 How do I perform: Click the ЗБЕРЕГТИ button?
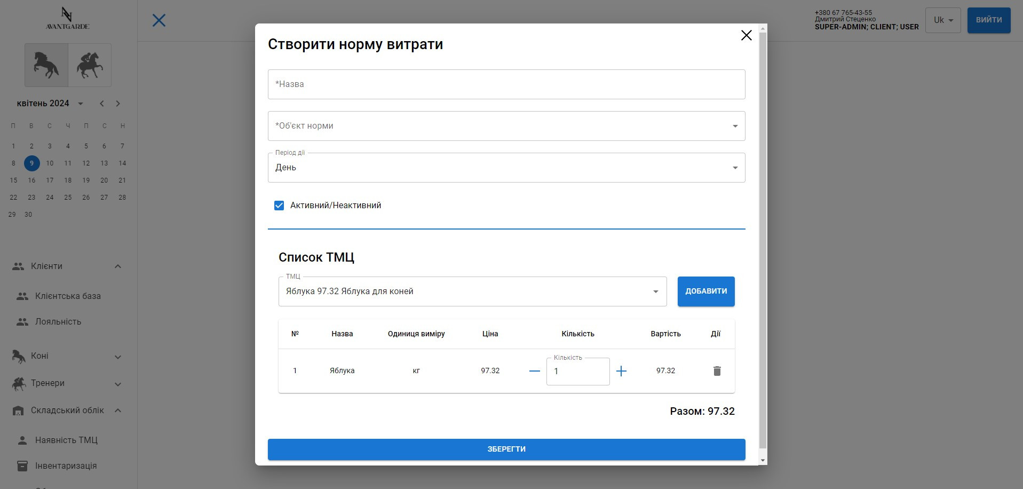(506, 449)
